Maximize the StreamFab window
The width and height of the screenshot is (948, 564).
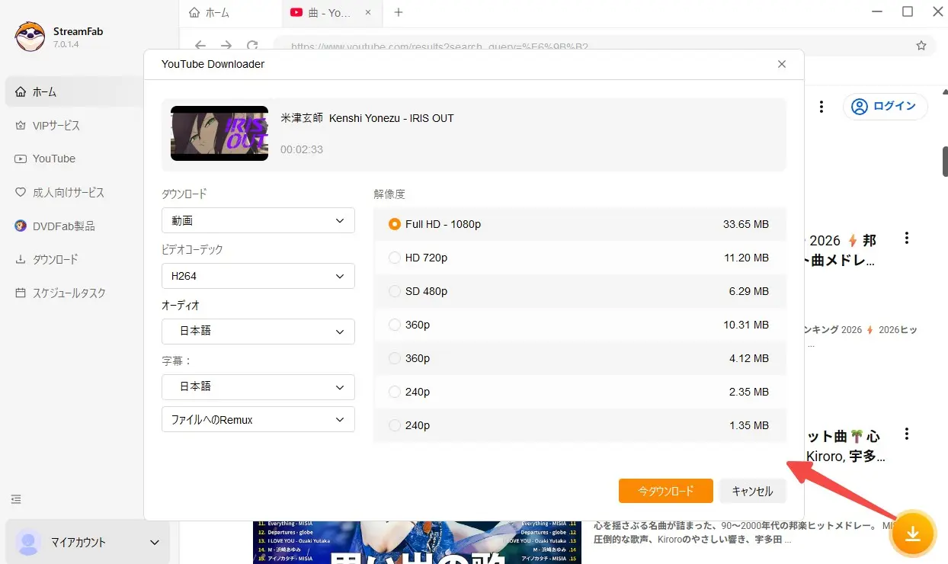908,11
